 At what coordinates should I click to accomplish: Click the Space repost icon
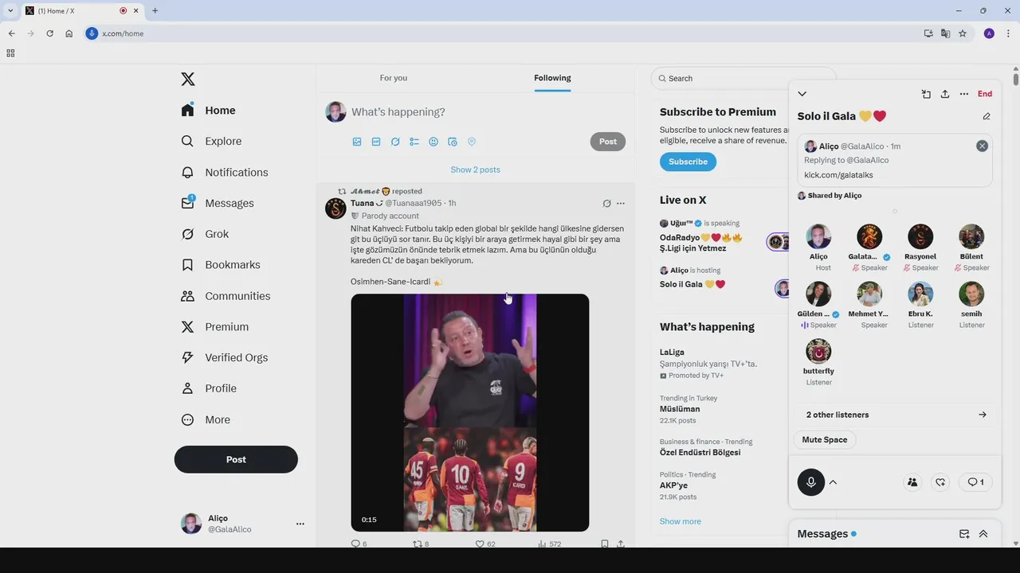(x=941, y=482)
